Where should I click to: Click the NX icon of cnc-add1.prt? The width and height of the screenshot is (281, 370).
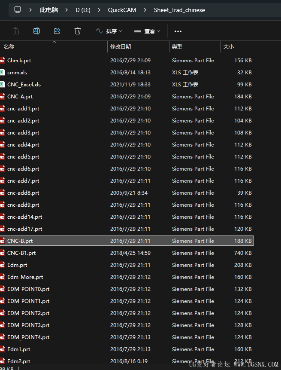tap(2, 109)
